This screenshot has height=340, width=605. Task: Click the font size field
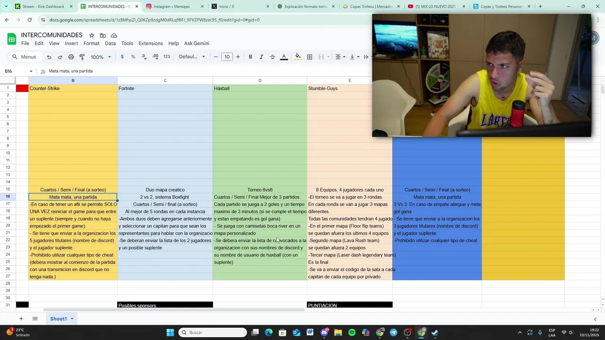pos(227,57)
